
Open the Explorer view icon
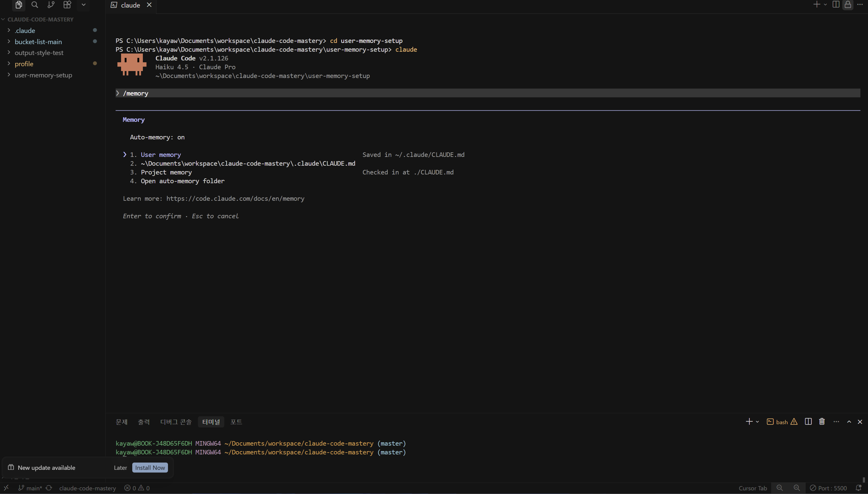tap(19, 5)
